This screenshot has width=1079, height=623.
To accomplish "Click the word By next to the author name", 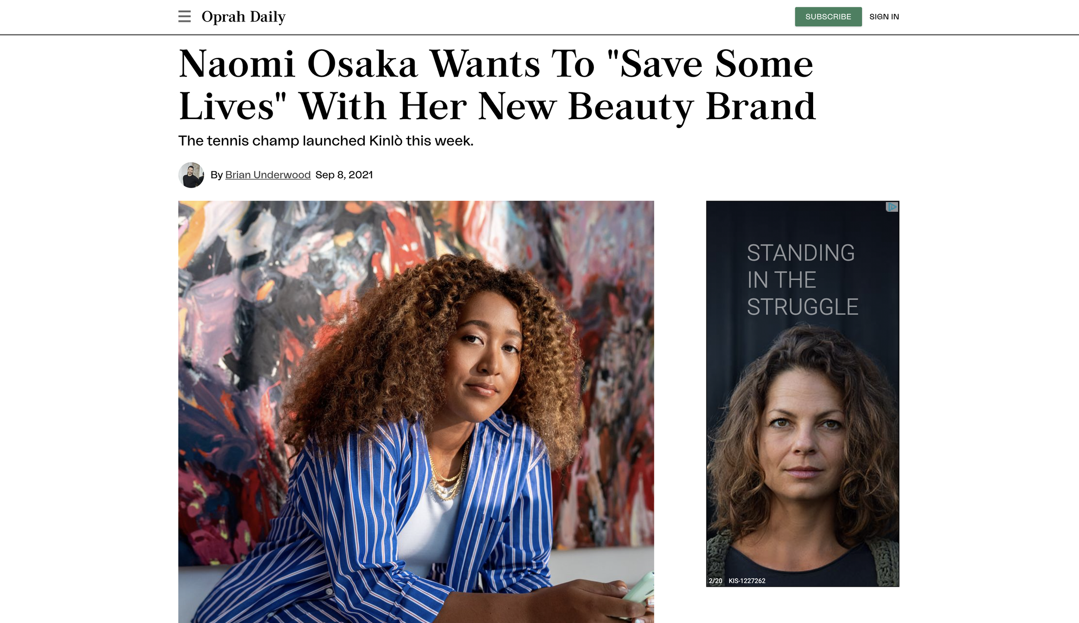I will pyautogui.click(x=216, y=175).
